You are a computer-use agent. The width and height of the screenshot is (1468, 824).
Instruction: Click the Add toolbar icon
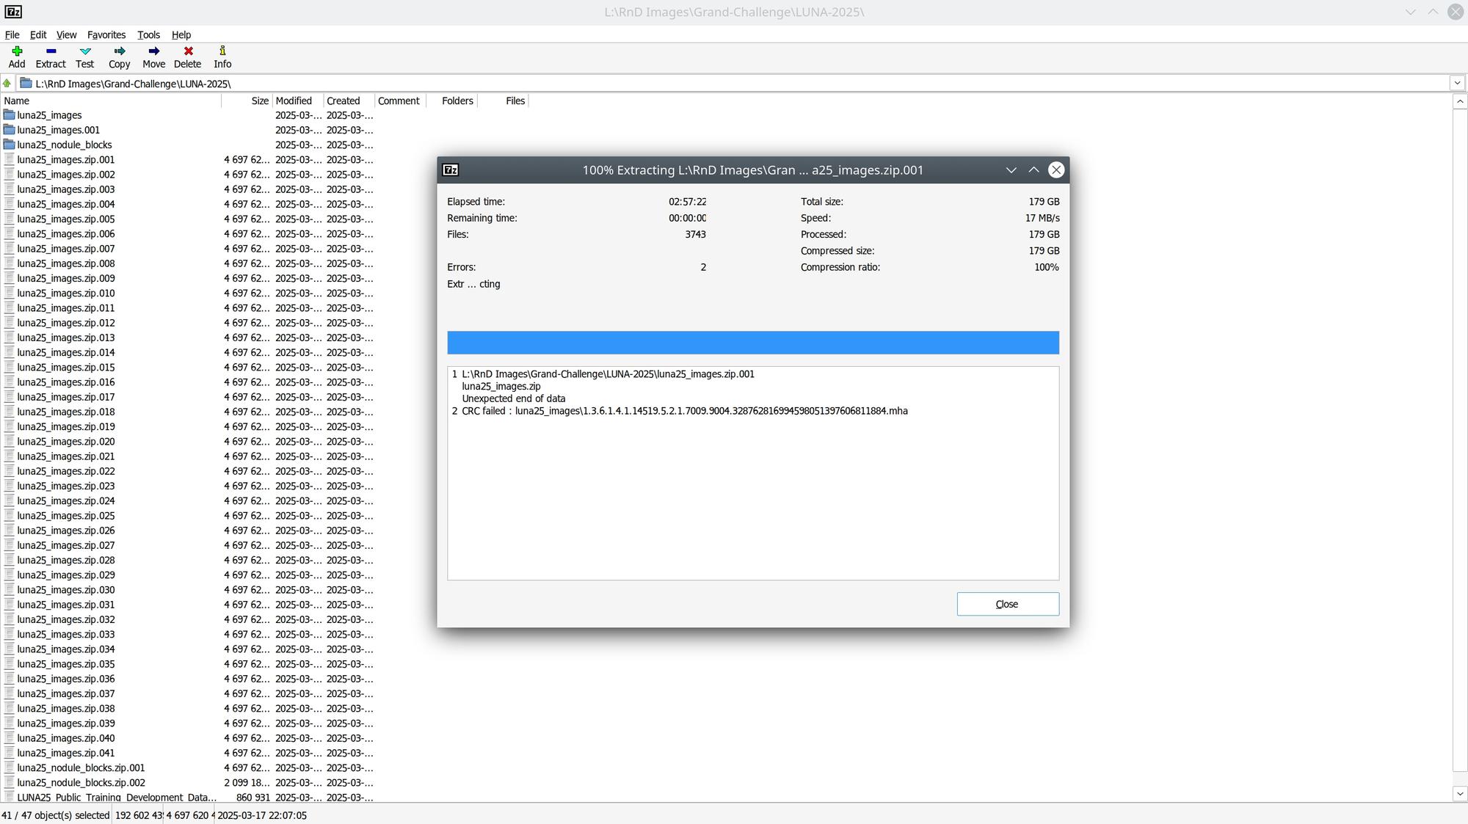coord(17,51)
